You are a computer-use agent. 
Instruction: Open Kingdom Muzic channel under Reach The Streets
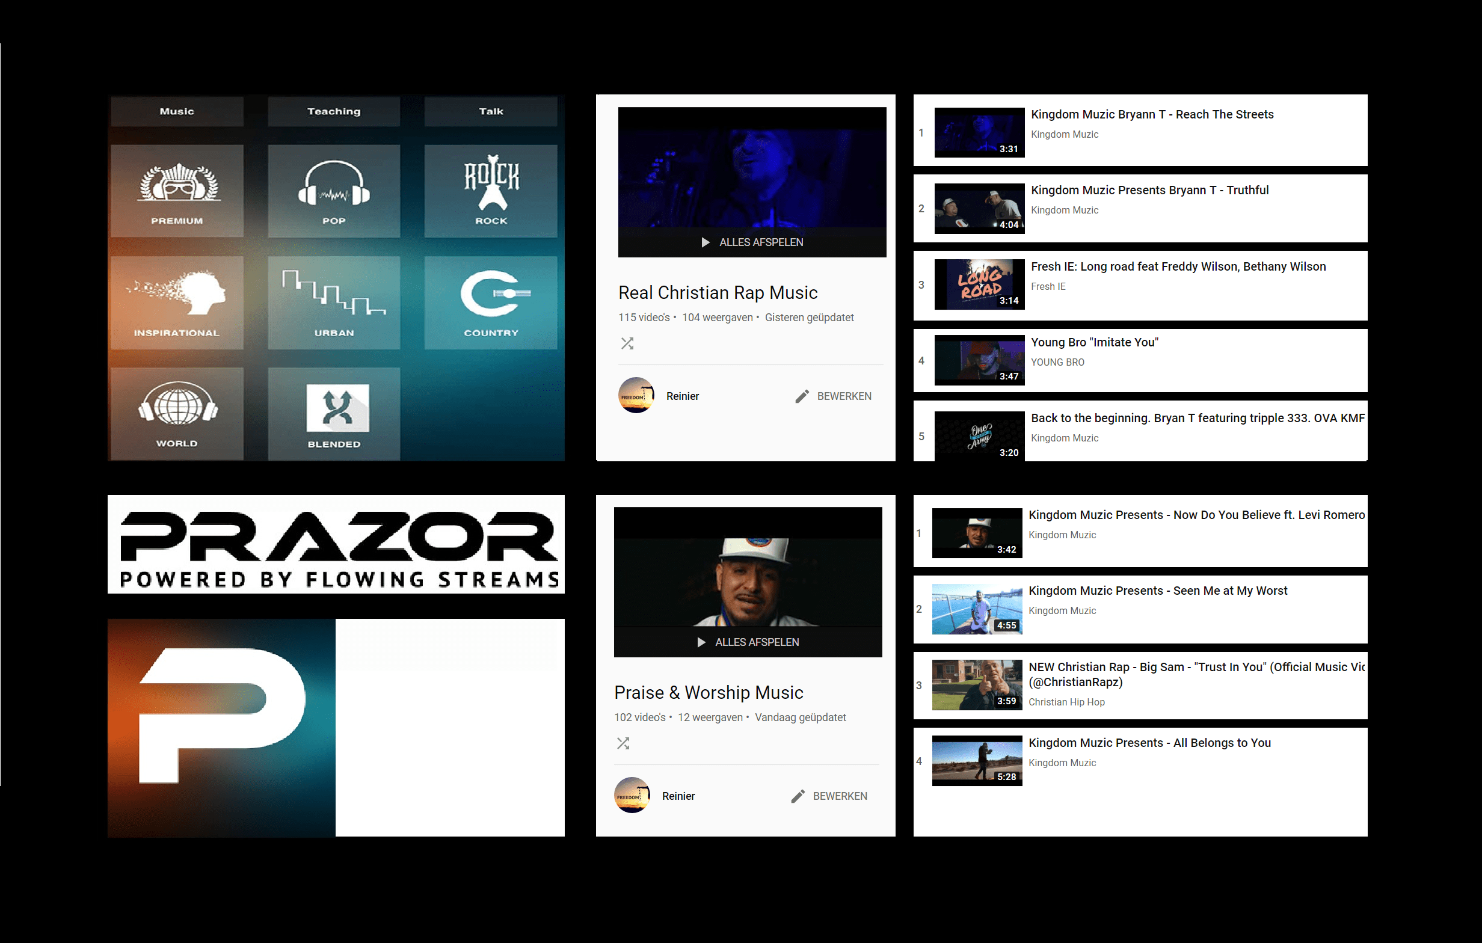click(1064, 134)
